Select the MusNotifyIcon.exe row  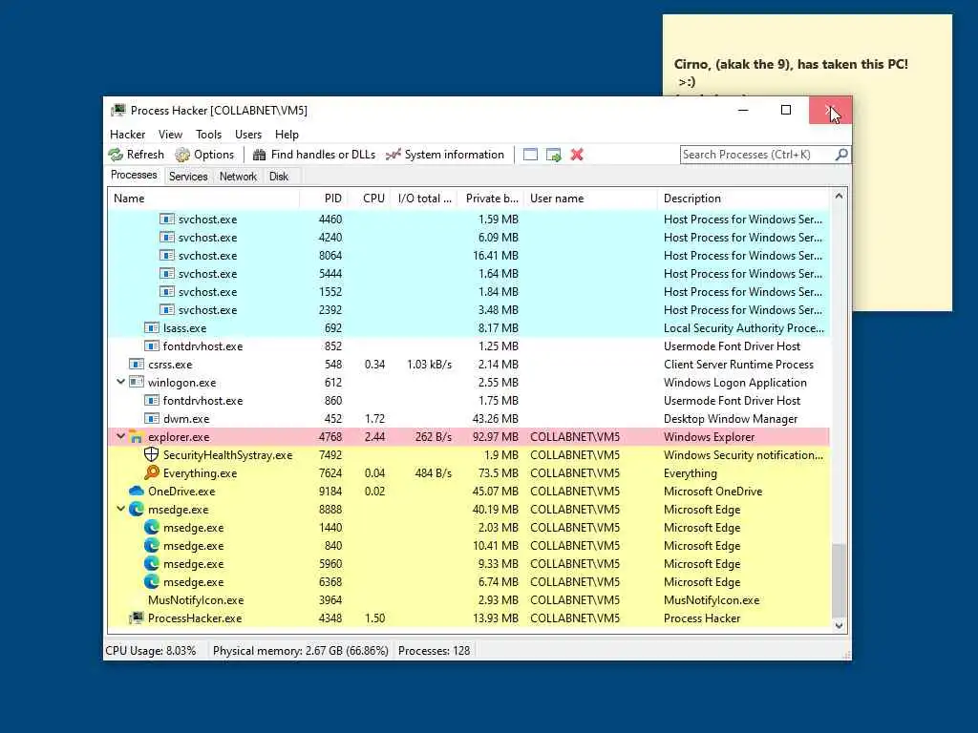coord(469,600)
